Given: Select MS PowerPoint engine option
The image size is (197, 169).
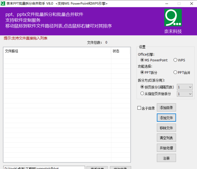Looking at the screenshot, I should pos(143,60).
